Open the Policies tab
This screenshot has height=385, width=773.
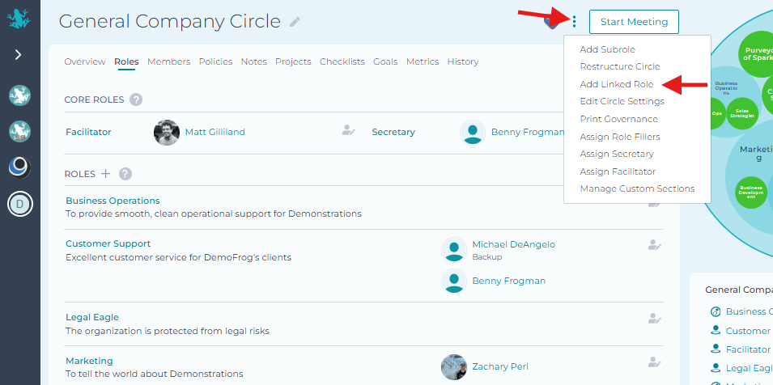coord(215,61)
